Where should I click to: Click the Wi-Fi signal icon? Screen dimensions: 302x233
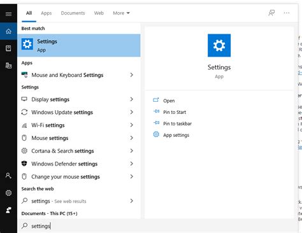(x=24, y=125)
